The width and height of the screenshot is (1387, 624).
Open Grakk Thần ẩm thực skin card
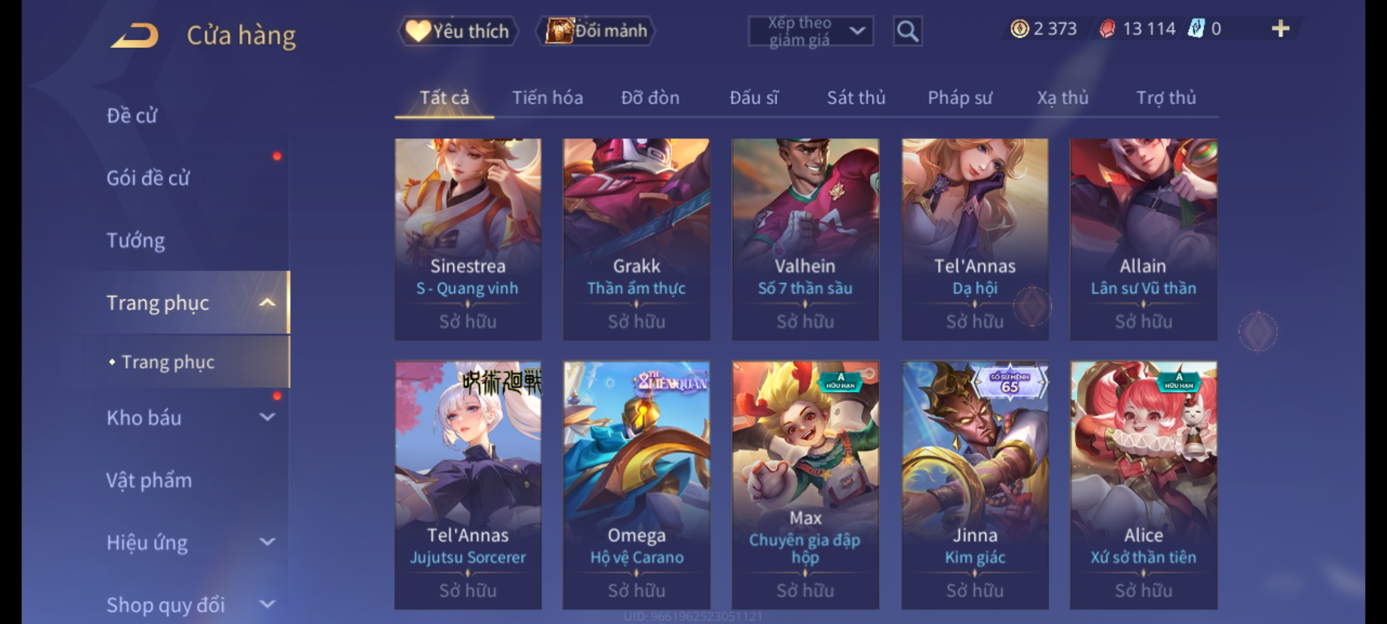click(x=636, y=239)
